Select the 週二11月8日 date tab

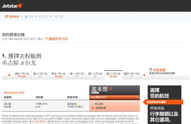coord(95,75)
